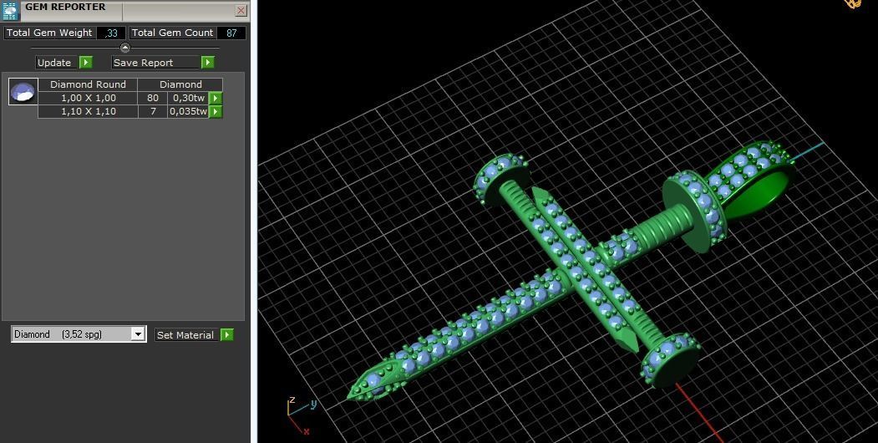This screenshot has height=443, width=878.
Task: Click the green arrow beside Set Material
Action: pos(226,335)
